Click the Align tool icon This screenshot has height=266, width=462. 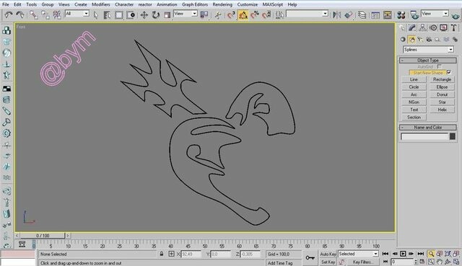pyautogui.click(x=349, y=14)
